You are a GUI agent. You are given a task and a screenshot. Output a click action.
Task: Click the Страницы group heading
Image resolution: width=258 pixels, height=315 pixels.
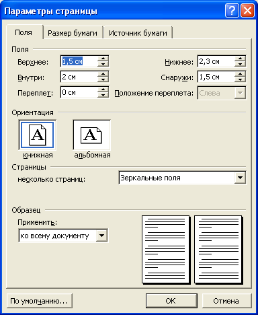coord(29,167)
